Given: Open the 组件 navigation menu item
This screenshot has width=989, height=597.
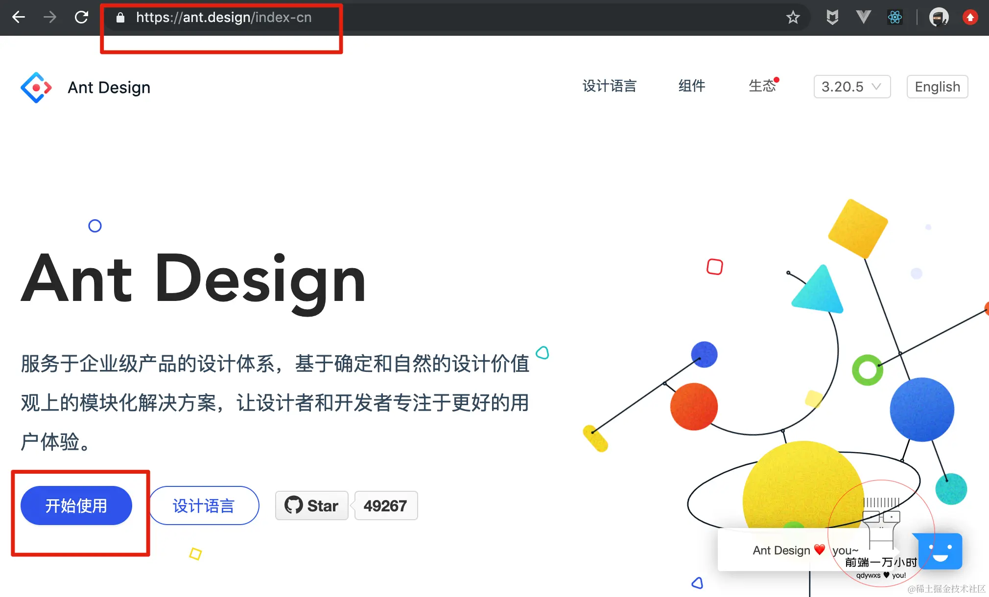Looking at the screenshot, I should [x=692, y=86].
